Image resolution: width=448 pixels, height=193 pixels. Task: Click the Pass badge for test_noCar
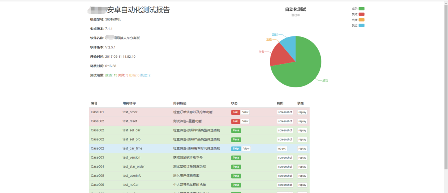236,185
